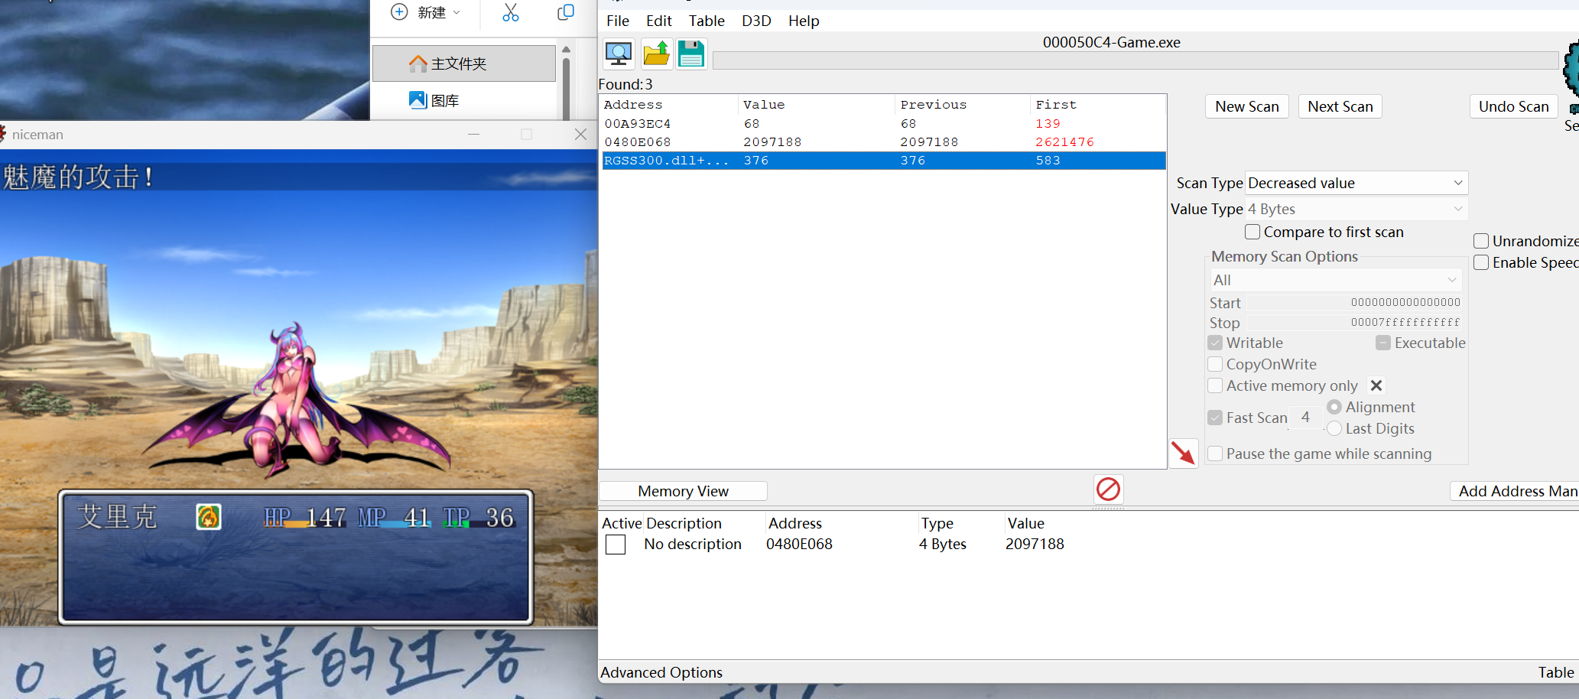
Task: Enable Unrandomizer checkbox
Action: point(1481,241)
